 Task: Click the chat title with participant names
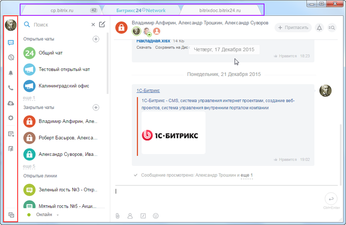click(200, 23)
